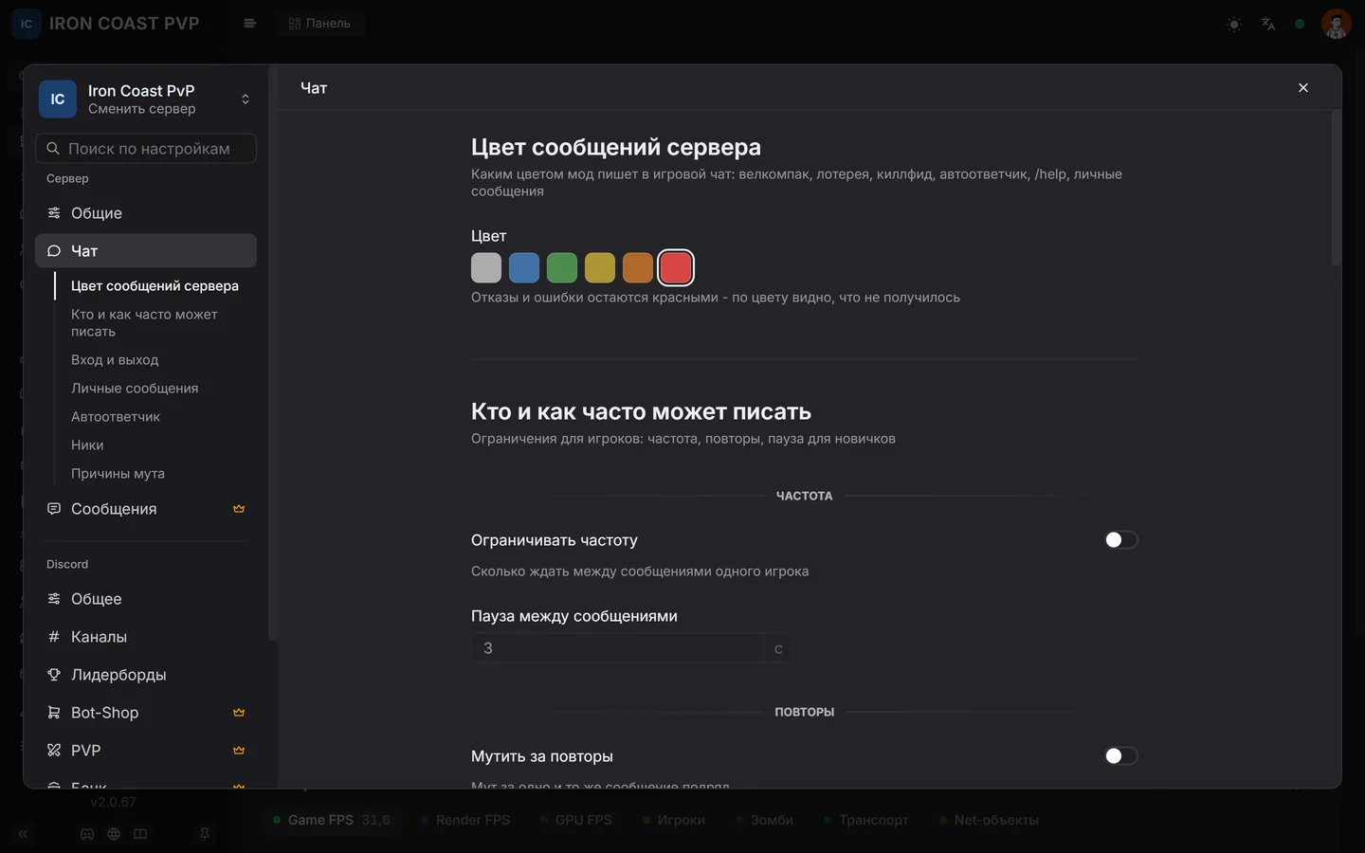Open the Панель tab in header
1365x853 pixels.
(320, 24)
